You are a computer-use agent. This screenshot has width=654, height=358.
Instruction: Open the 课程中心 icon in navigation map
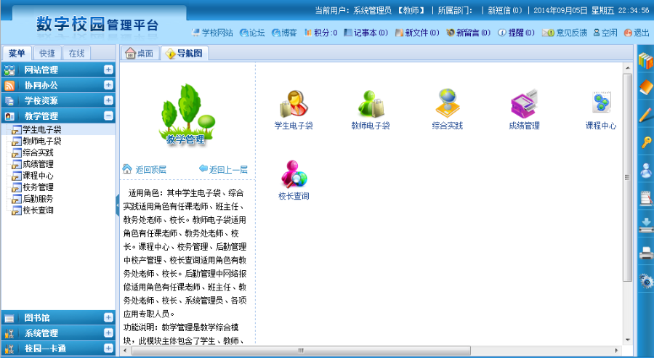click(601, 102)
